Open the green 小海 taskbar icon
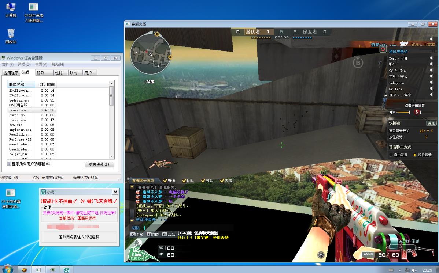Viewport: 439px width, 273px height. pyautogui.click(x=67, y=270)
